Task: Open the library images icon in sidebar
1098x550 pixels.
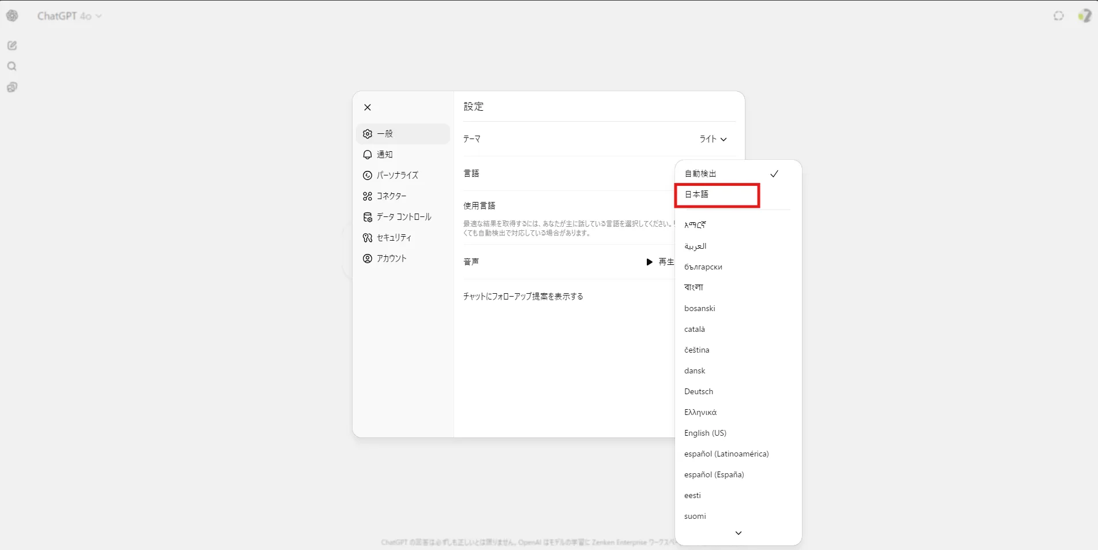Action: pyautogui.click(x=12, y=87)
